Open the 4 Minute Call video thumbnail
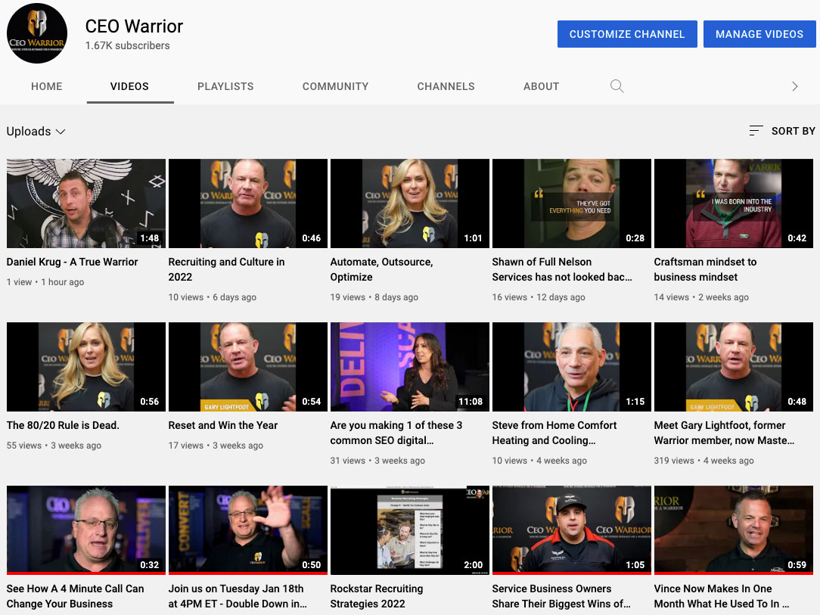Viewport: 820px width, 615px height. click(85, 530)
